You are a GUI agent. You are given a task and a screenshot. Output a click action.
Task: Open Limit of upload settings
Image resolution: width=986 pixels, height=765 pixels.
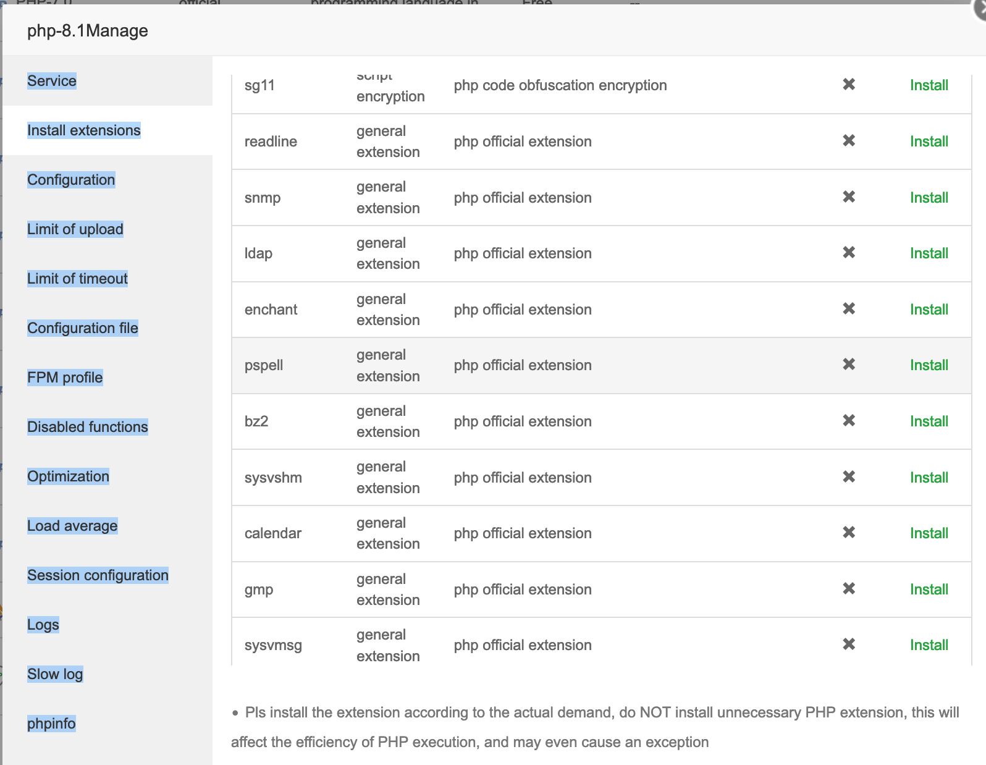click(x=75, y=229)
